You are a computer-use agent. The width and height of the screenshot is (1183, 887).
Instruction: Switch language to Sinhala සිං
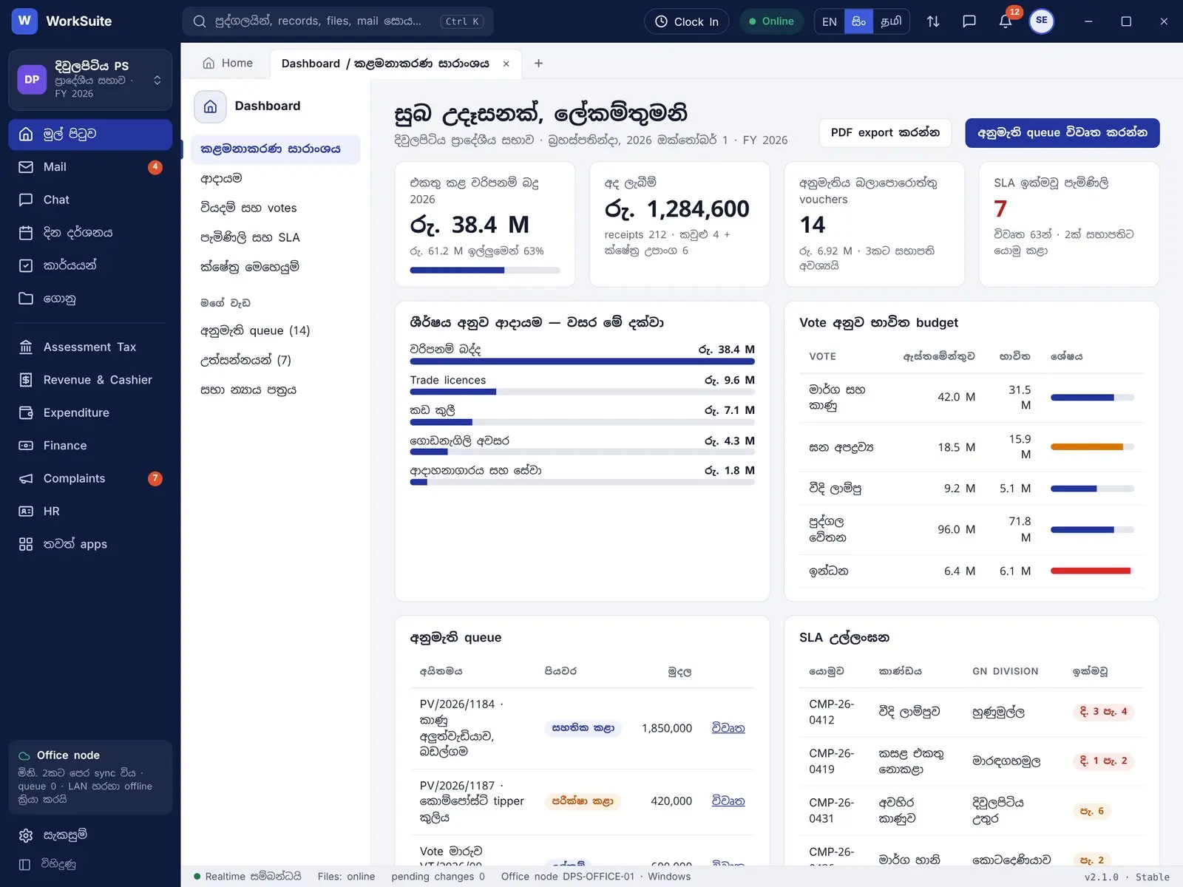point(858,21)
